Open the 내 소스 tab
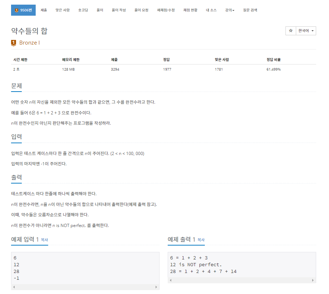 click(211, 10)
